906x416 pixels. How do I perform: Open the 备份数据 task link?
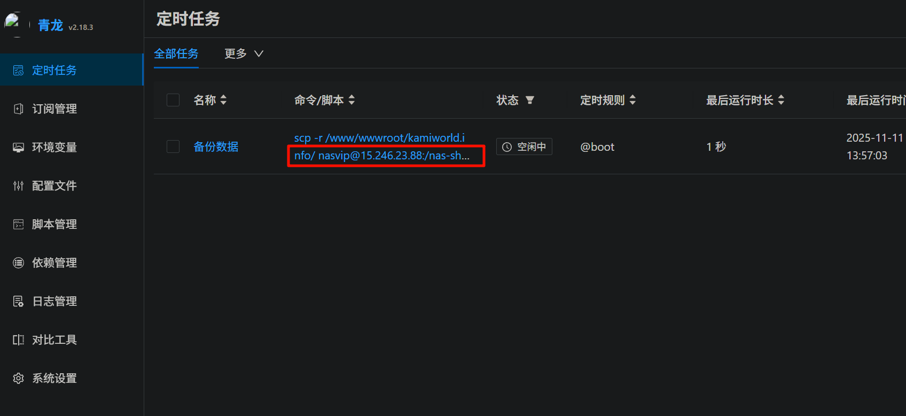[216, 147]
